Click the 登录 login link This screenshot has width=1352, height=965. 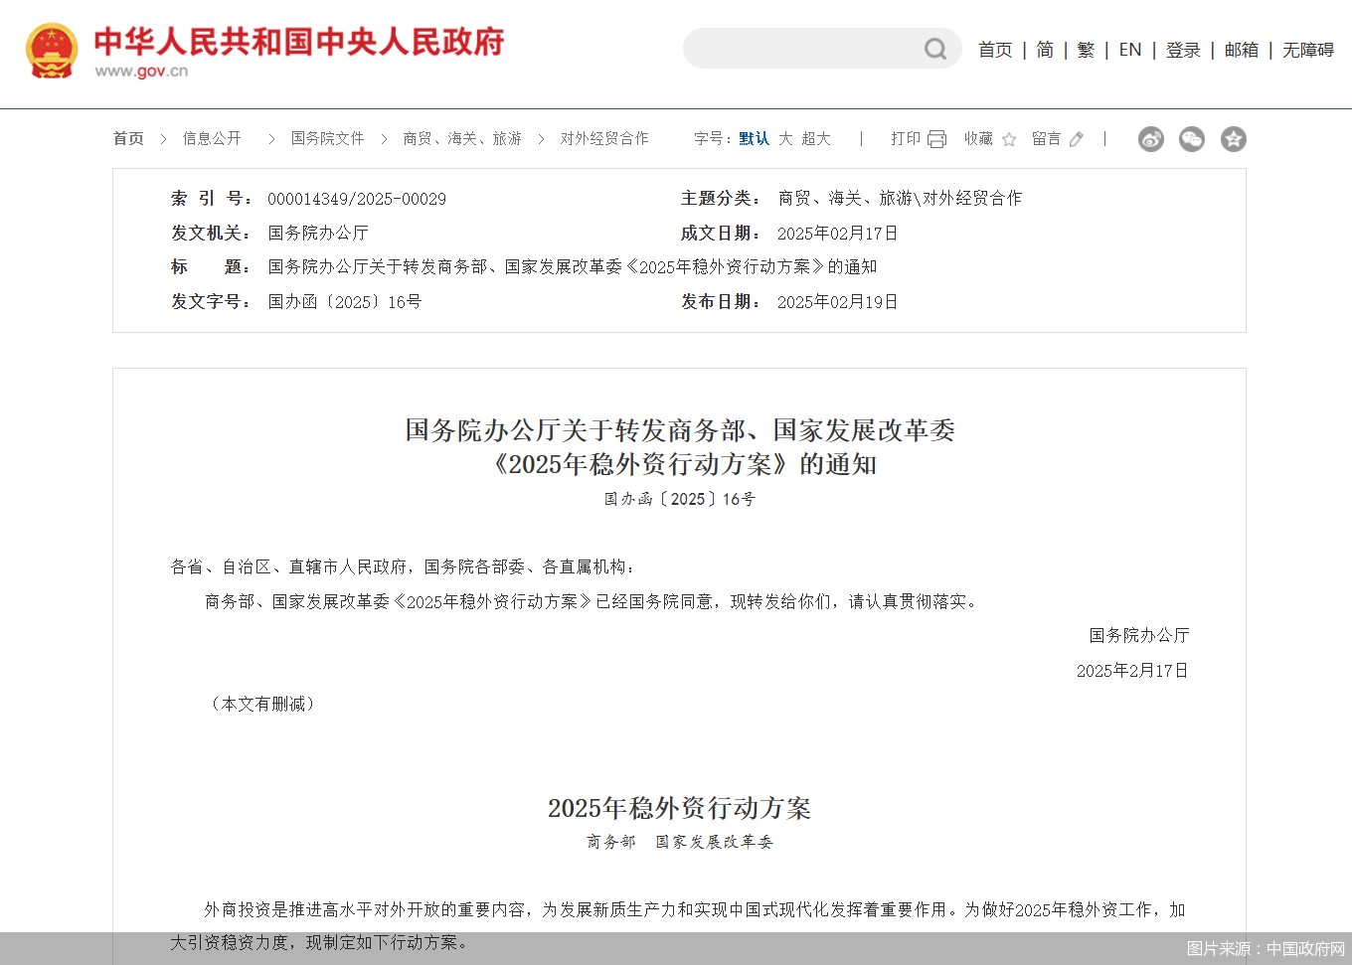tap(1184, 49)
